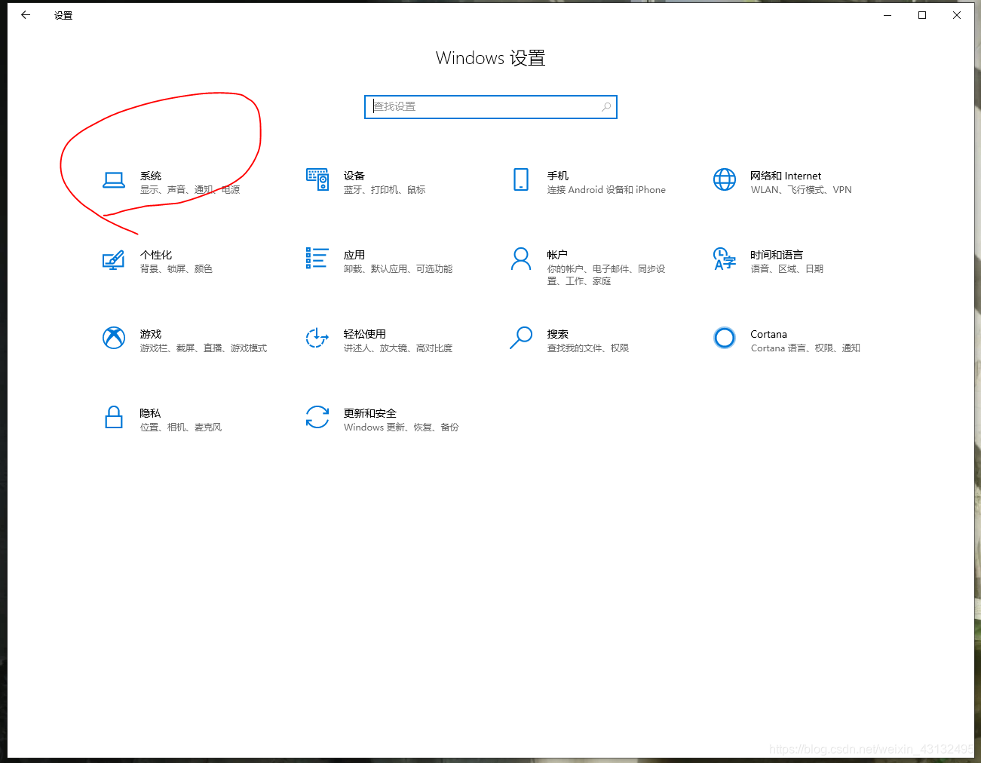Open the 轻松使用 clock-arrow icon

click(317, 338)
